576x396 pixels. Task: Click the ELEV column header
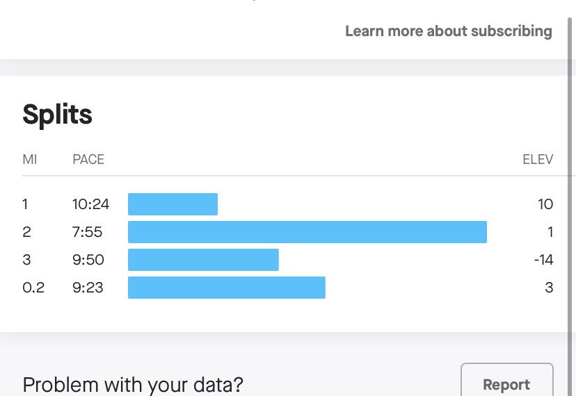click(x=538, y=159)
